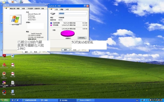The height and width of the screenshot is (102, 164).
Task: Click the help question mark in RamDisk dialog
Action: 85,6
